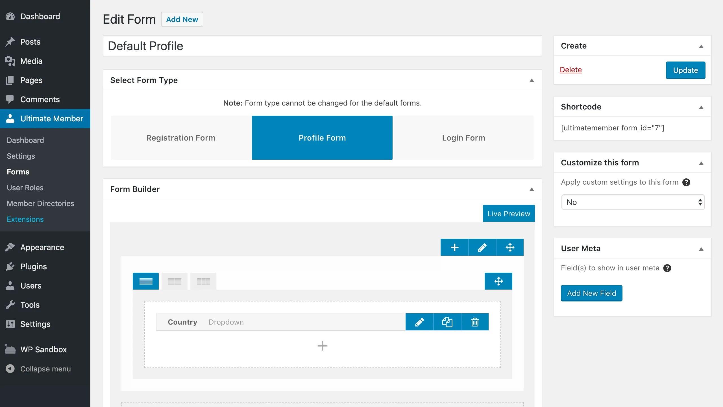Edit the Country field with the pencil icon
Screen dimensions: 723x407
click(419, 322)
